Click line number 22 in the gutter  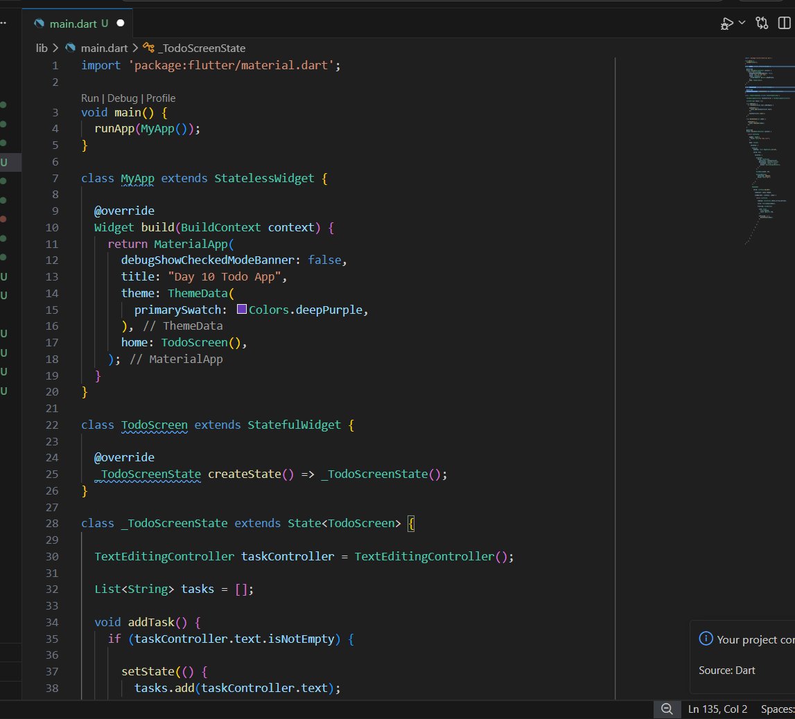52,425
